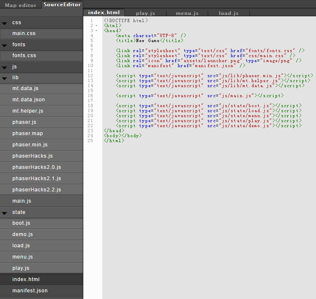Screen dimensions: 316x299
Task: Select the lib folder label
Action: [x=15, y=78]
